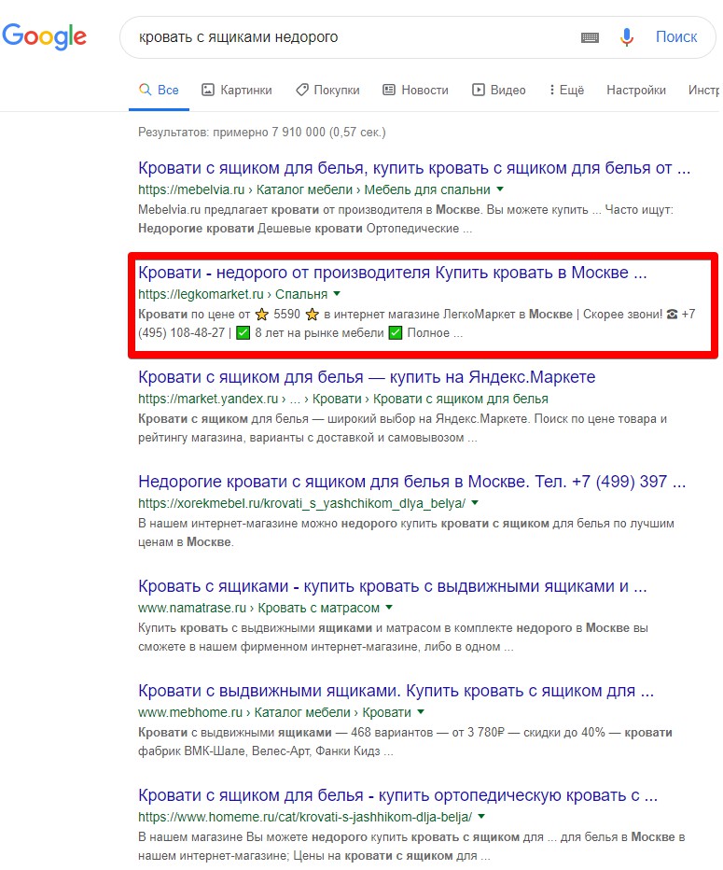This screenshot has width=723, height=870.
Task: Select the Все results tab
Action: [x=160, y=90]
